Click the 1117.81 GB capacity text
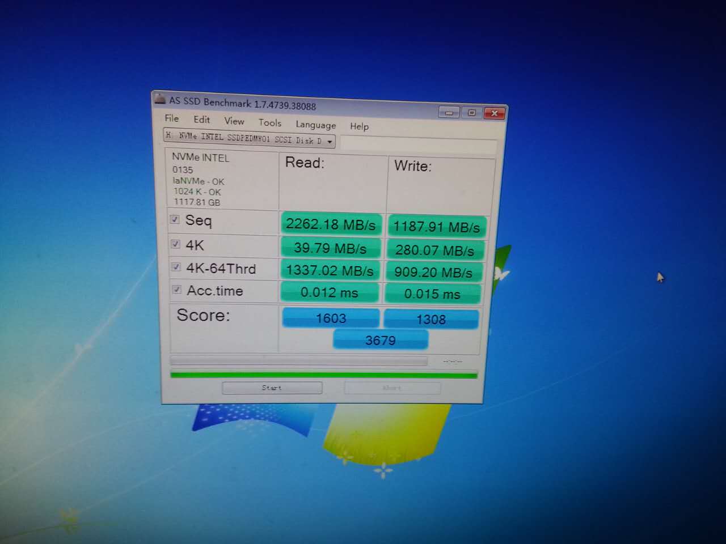Viewport: 726px width, 544px height. (x=197, y=202)
